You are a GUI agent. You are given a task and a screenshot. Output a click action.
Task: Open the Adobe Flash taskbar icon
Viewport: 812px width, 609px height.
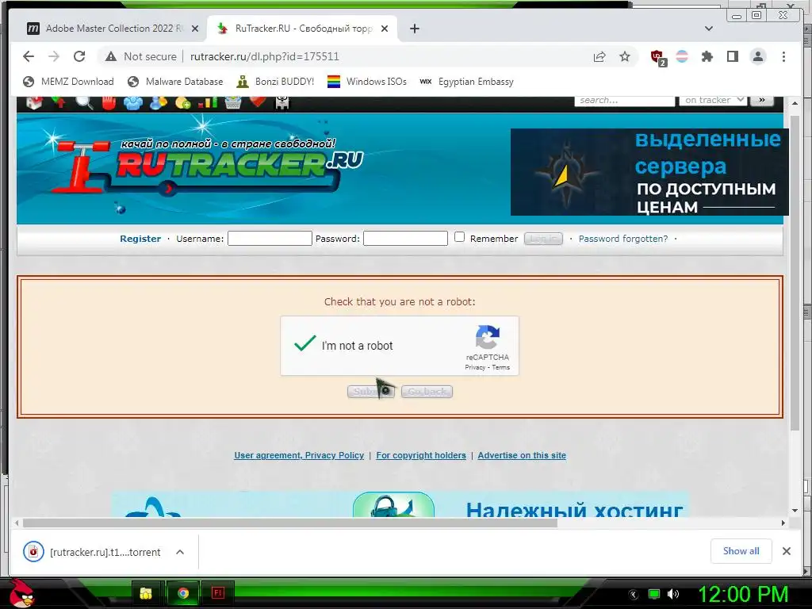click(x=218, y=593)
